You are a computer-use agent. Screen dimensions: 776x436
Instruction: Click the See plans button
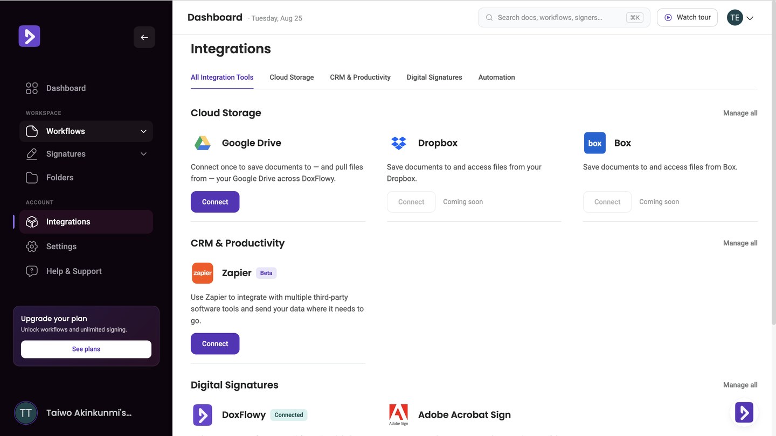[x=86, y=349]
